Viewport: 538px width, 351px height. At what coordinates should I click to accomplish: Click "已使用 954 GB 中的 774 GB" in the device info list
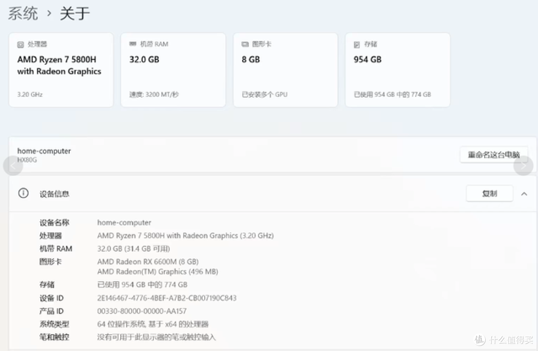coord(142,285)
